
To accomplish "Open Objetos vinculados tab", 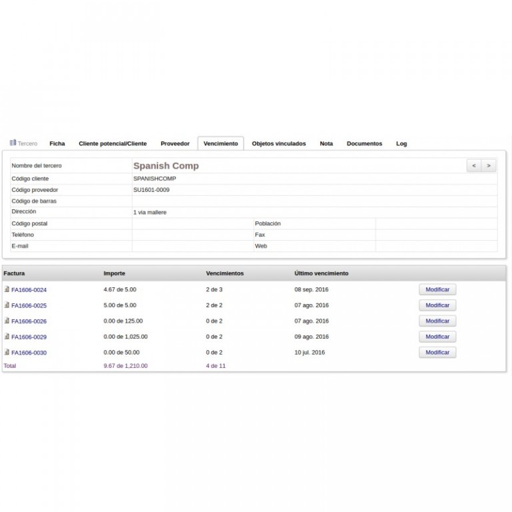I will coord(279,144).
